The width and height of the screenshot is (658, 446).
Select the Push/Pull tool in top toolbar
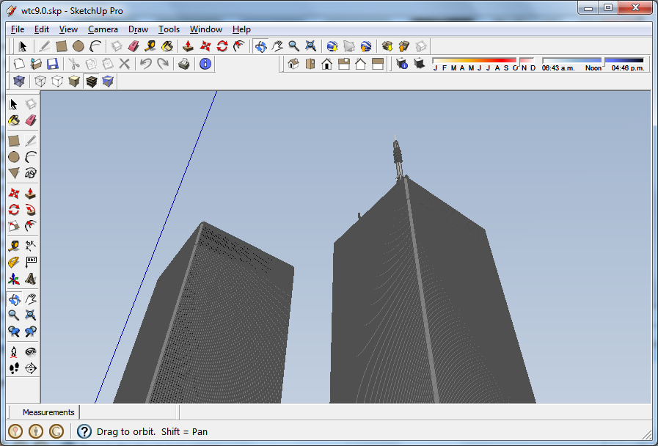(188, 46)
